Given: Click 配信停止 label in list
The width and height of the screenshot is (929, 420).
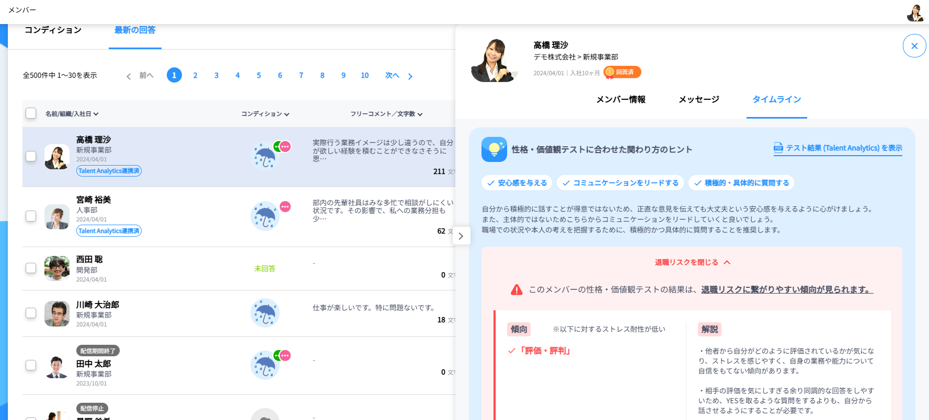Looking at the screenshot, I should pyautogui.click(x=92, y=409).
